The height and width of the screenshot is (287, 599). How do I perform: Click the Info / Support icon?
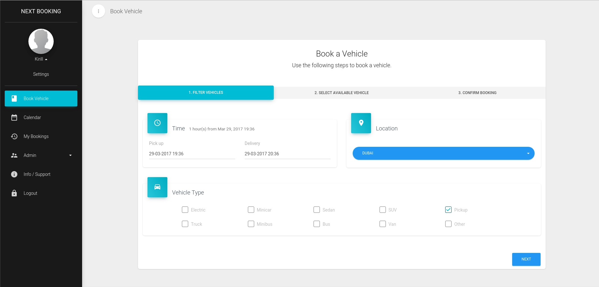[14, 174]
